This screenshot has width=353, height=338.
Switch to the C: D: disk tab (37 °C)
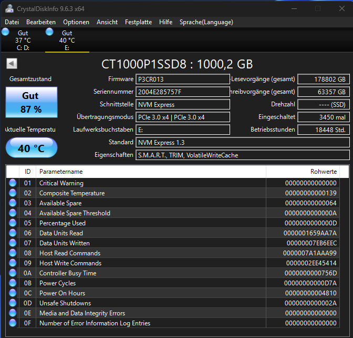tap(23, 40)
